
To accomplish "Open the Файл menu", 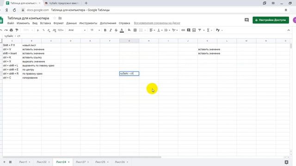I will [x=11, y=23].
